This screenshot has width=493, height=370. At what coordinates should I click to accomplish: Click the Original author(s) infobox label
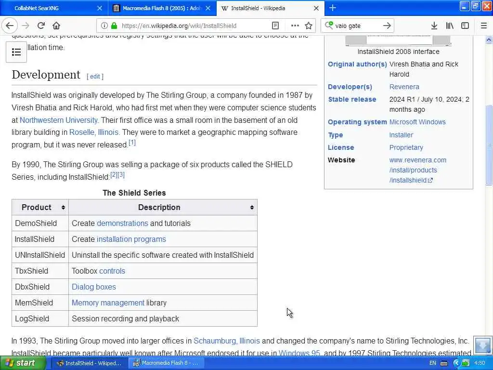tap(357, 64)
